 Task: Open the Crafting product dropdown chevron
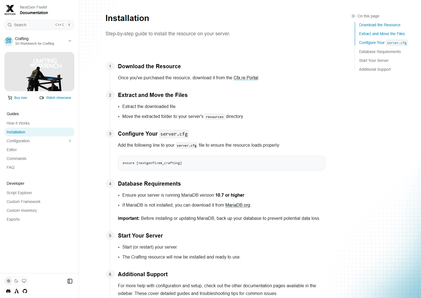70,41
